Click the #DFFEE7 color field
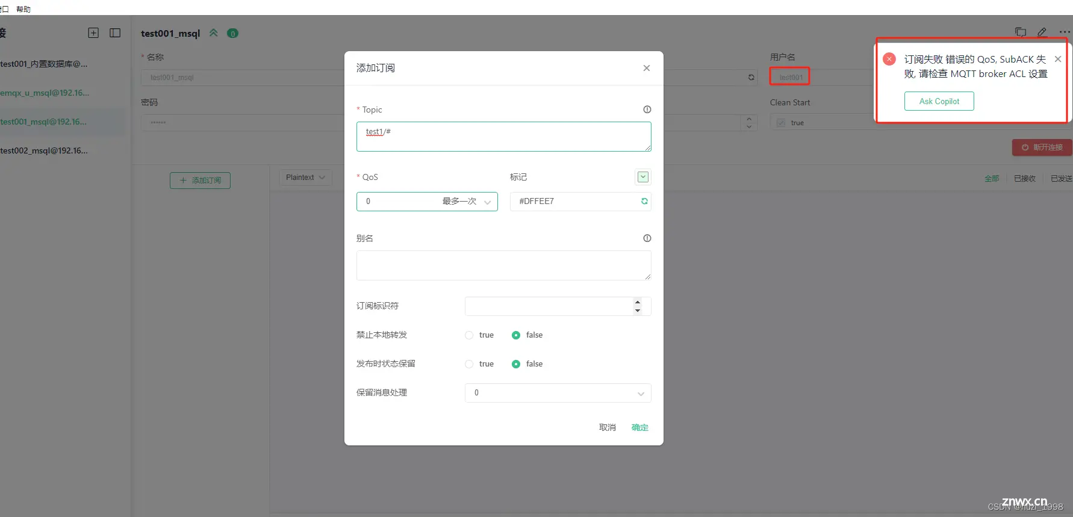Image resolution: width=1073 pixels, height=517 pixels. 580,202
